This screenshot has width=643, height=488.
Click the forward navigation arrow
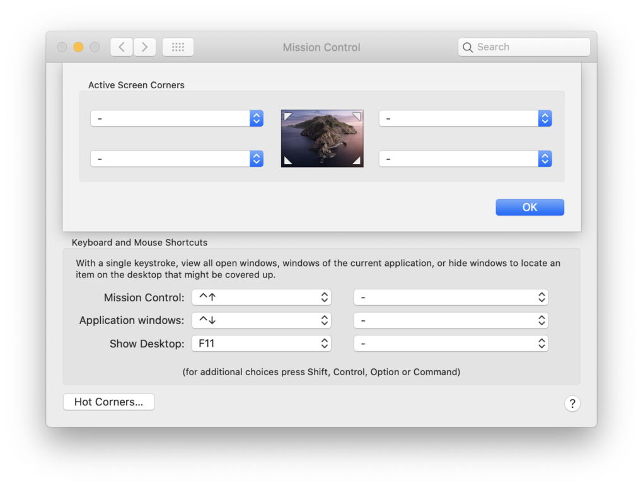[144, 47]
